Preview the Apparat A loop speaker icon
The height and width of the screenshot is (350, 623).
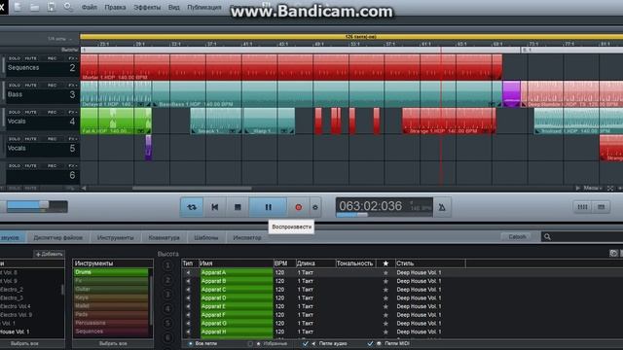[188, 272]
